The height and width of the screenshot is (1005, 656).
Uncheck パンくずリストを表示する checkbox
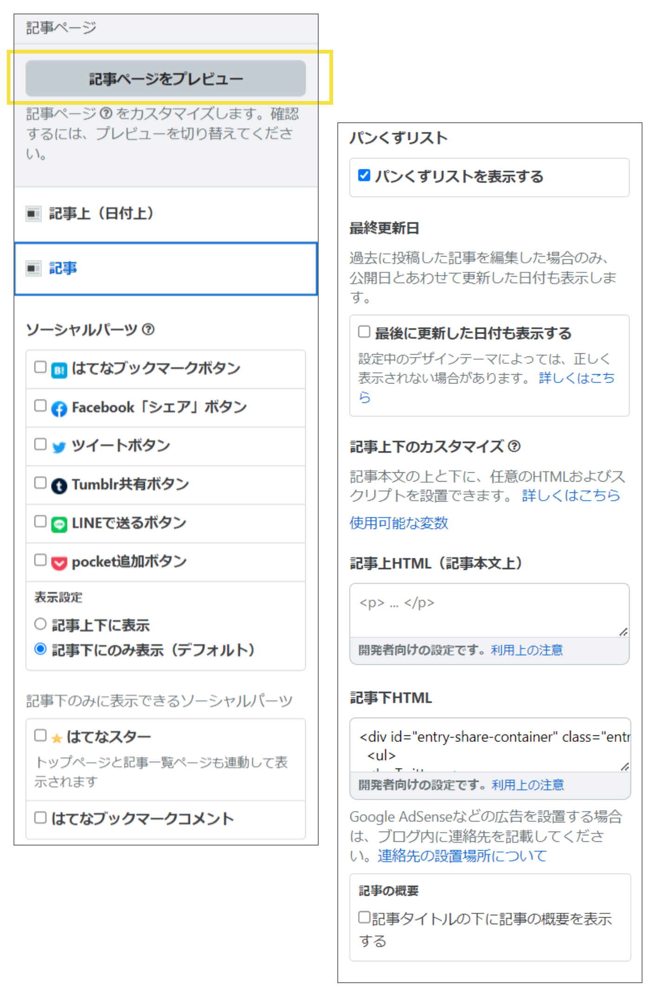point(364,176)
